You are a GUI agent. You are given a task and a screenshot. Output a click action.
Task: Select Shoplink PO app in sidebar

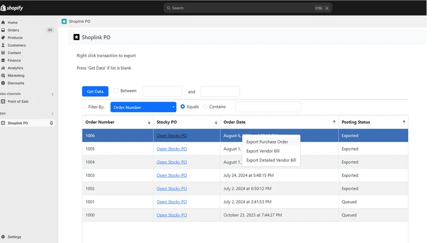[x=18, y=123]
